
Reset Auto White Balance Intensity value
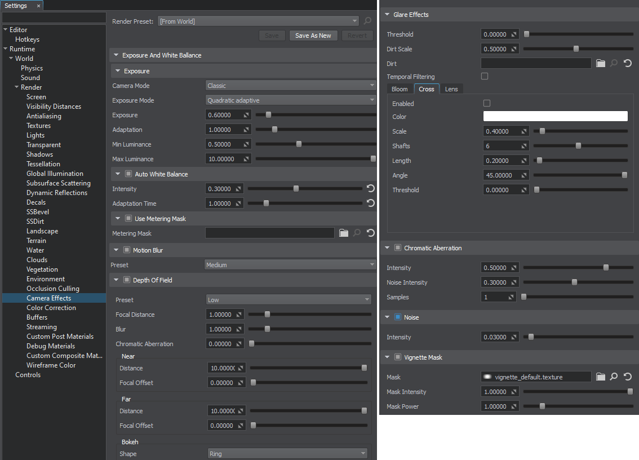[x=370, y=189]
